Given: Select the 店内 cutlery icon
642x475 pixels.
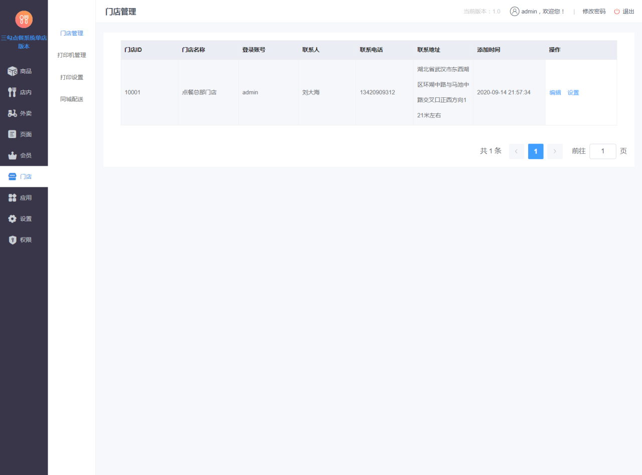Looking at the screenshot, I should click(13, 92).
